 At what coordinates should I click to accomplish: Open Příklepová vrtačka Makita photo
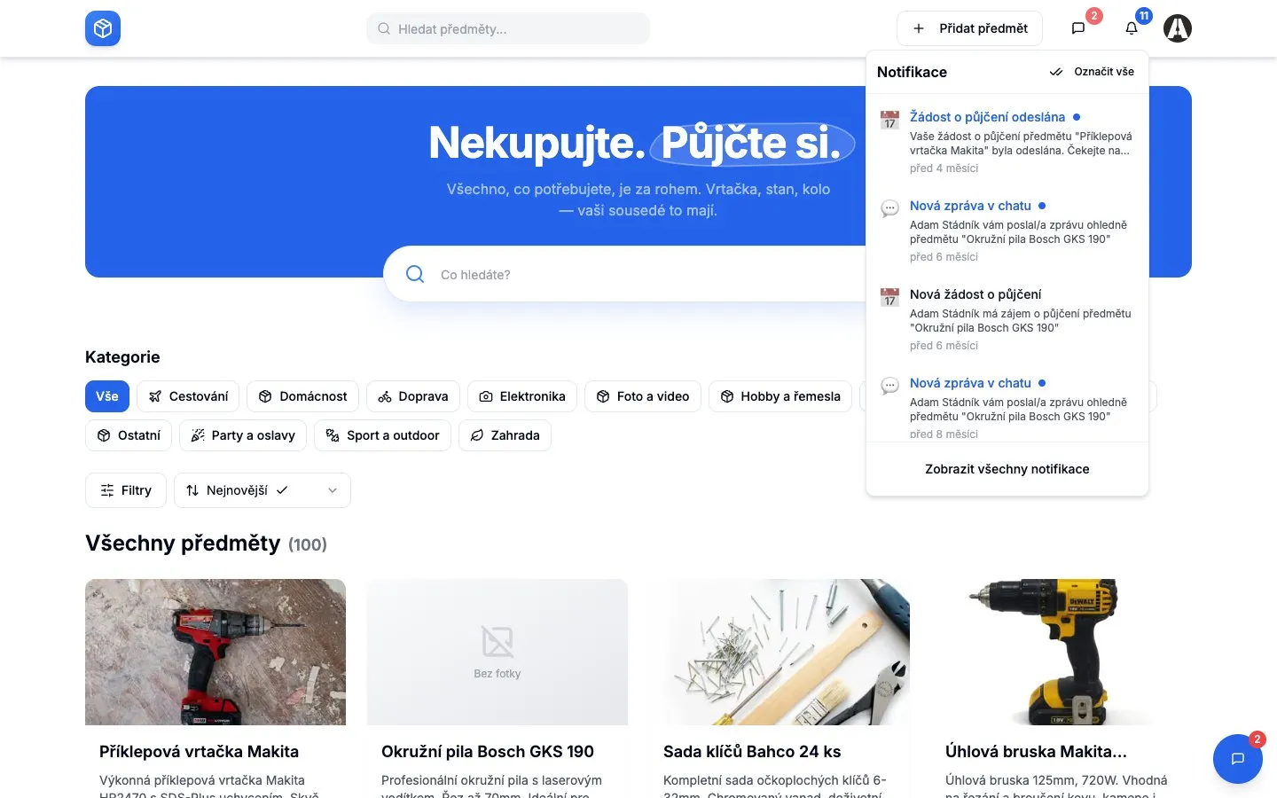215,652
